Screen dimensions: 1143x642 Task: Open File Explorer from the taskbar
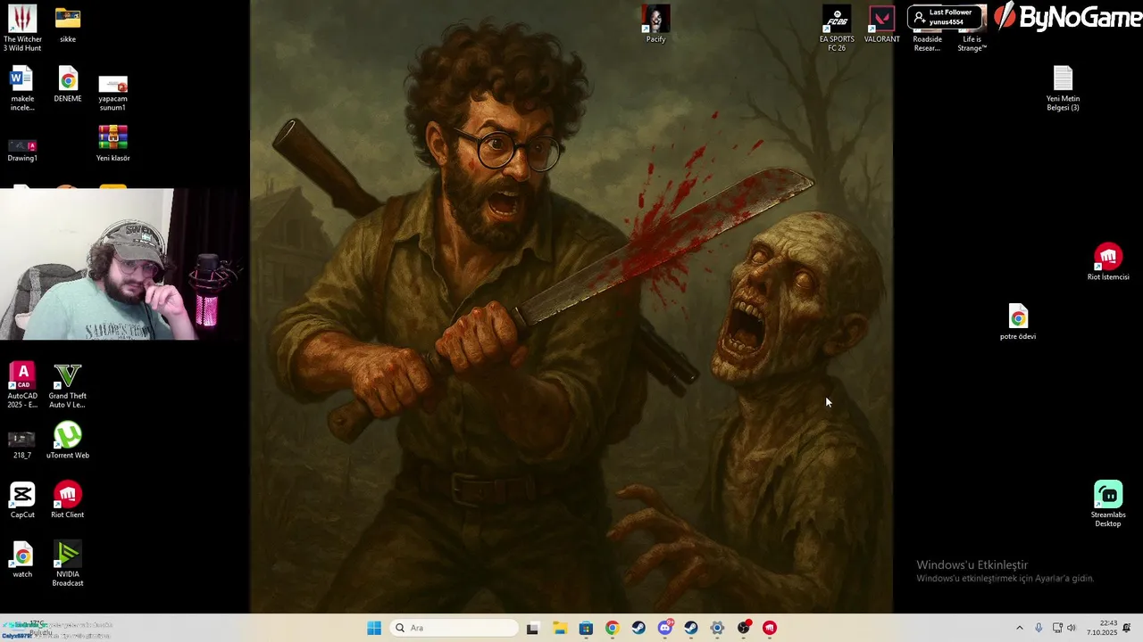coord(560,628)
